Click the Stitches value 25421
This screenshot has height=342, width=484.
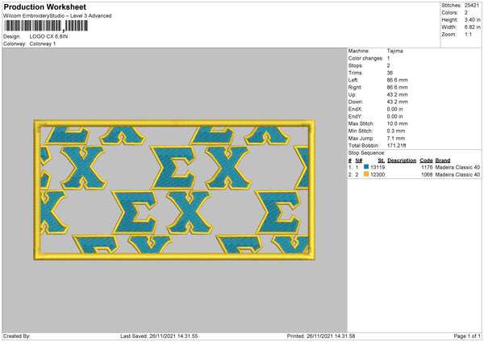(472, 6)
